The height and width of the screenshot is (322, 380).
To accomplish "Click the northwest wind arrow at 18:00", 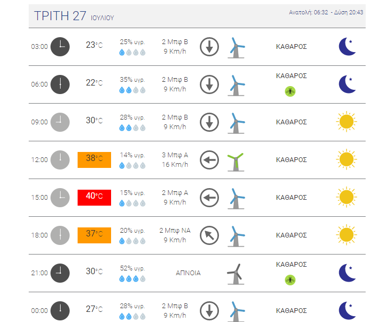I will coord(209,235).
